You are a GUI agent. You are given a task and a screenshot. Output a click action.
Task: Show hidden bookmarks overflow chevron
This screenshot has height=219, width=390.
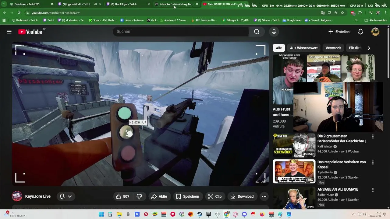pyautogui.click(x=356, y=20)
